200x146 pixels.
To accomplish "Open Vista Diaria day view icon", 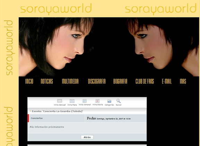I will point(98,101).
